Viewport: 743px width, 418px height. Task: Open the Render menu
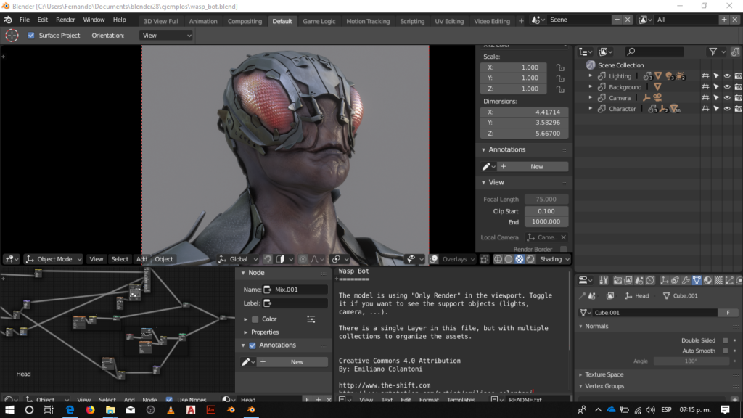coord(65,20)
